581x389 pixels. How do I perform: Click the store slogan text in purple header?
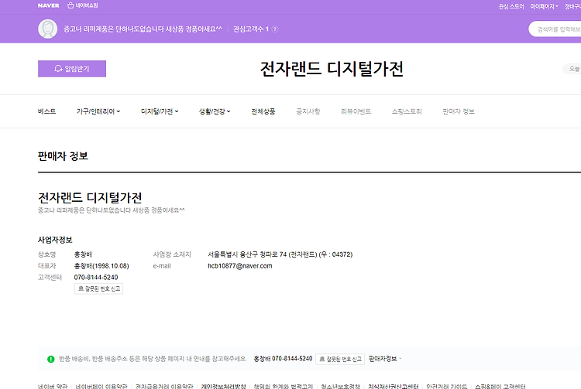143,29
